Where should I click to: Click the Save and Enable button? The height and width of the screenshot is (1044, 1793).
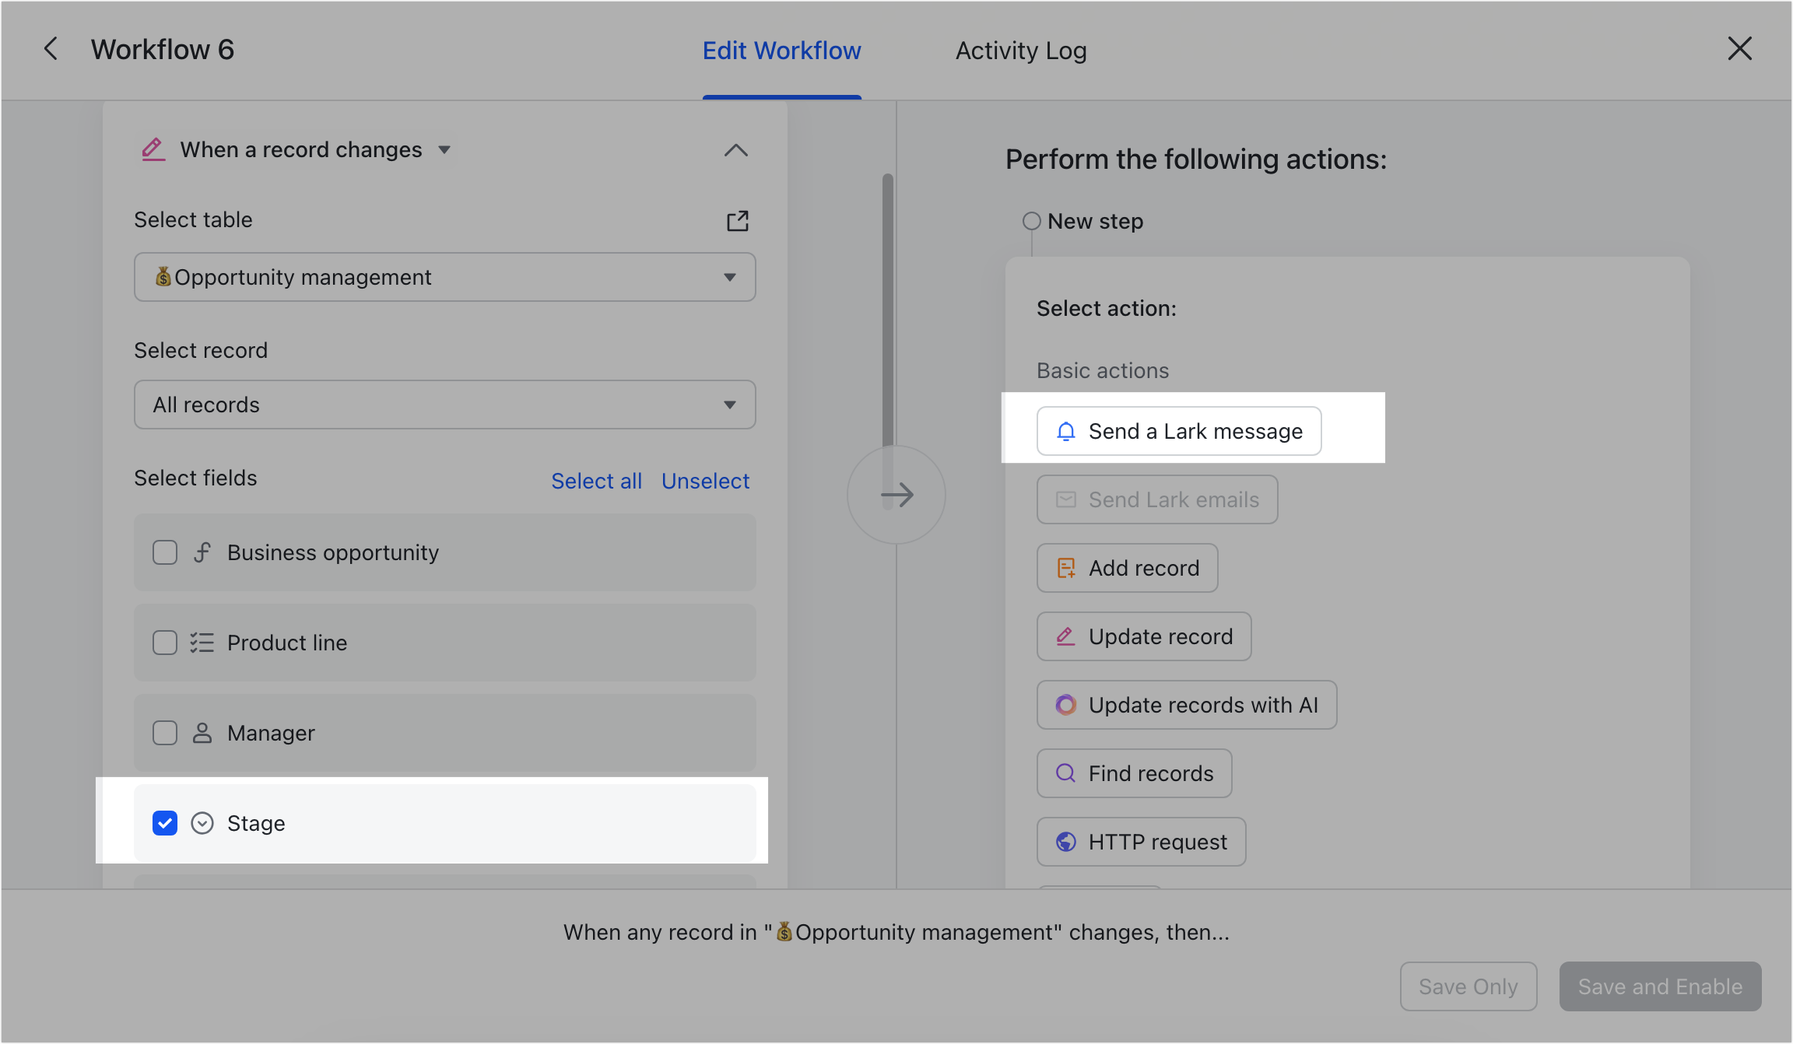pos(1661,986)
